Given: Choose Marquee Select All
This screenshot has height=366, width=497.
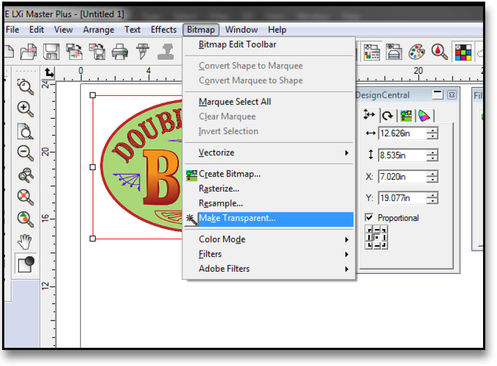Looking at the screenshot, I should tap(269, 102).
